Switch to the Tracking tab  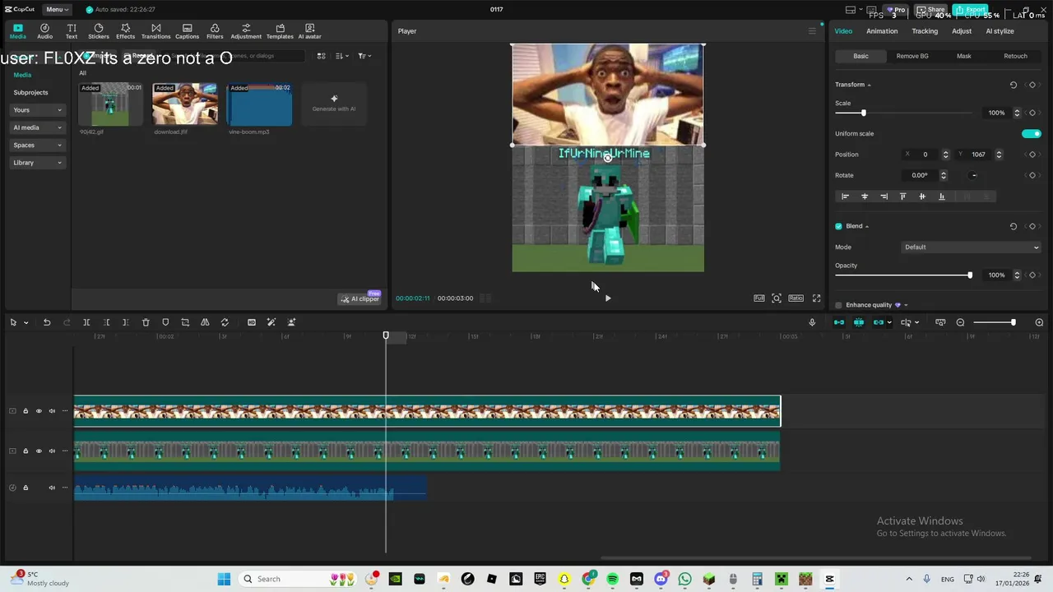(925, 31)
